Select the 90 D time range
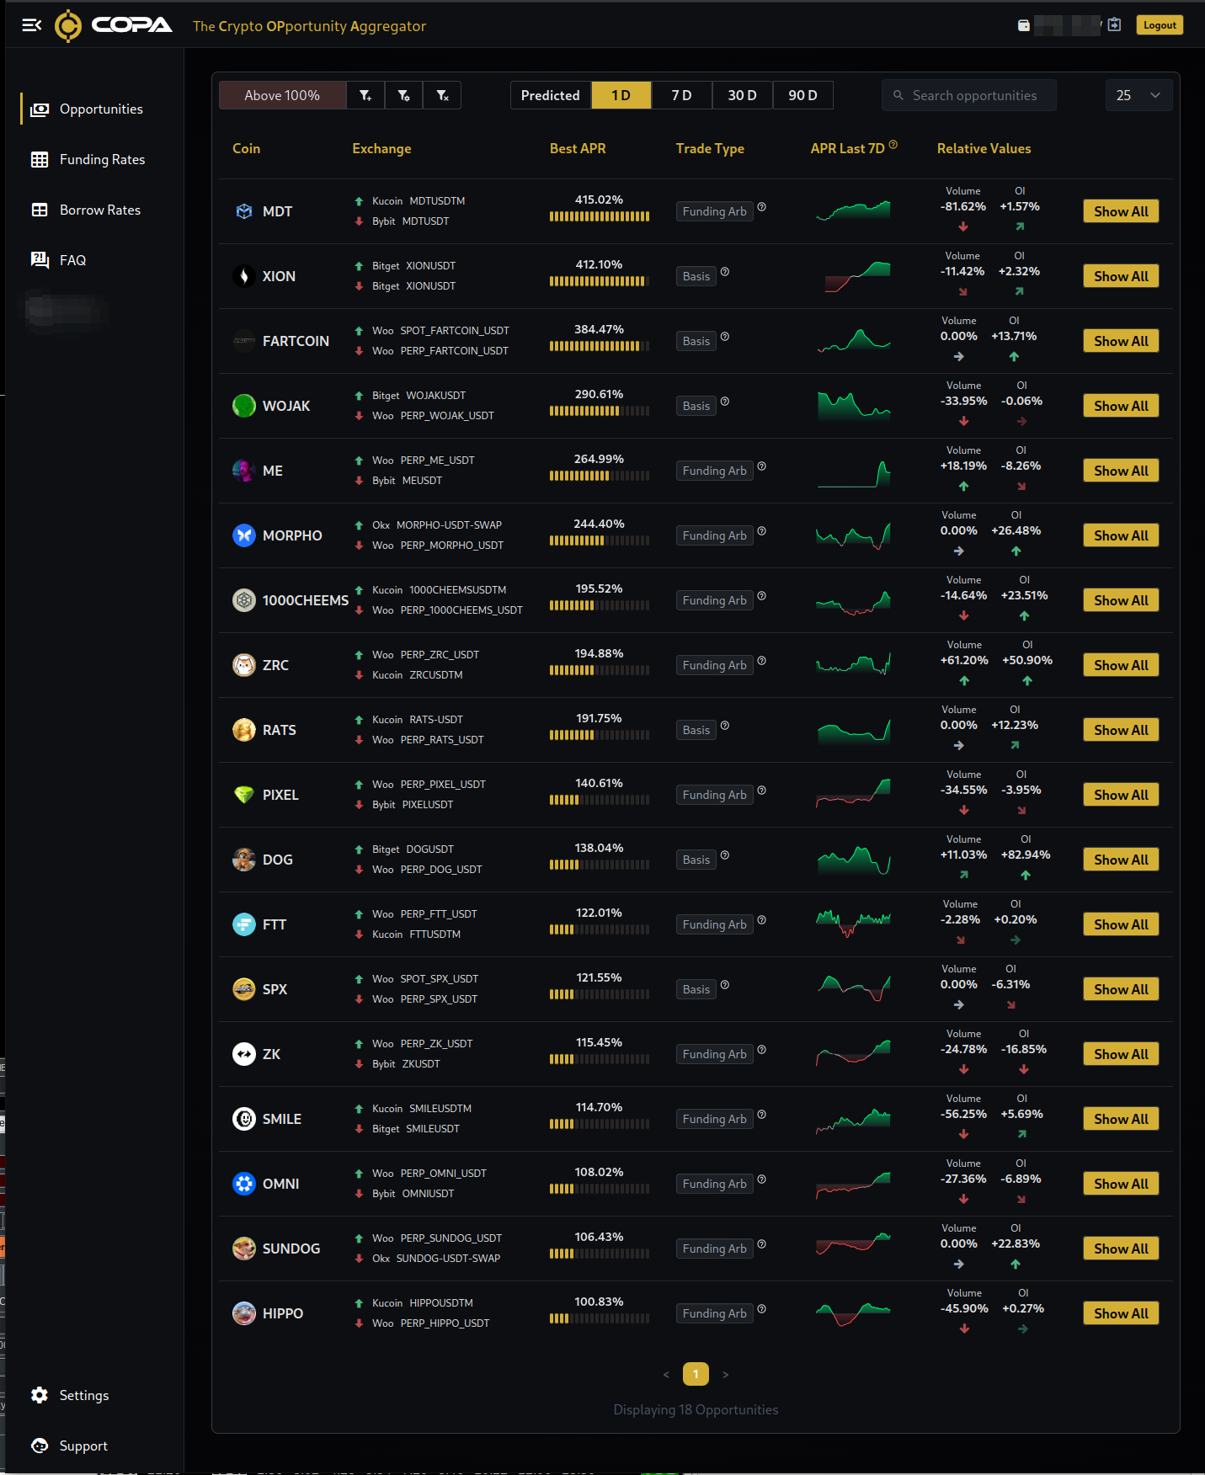Viewport: 1205px width, 1475px height. coord(803,95)
